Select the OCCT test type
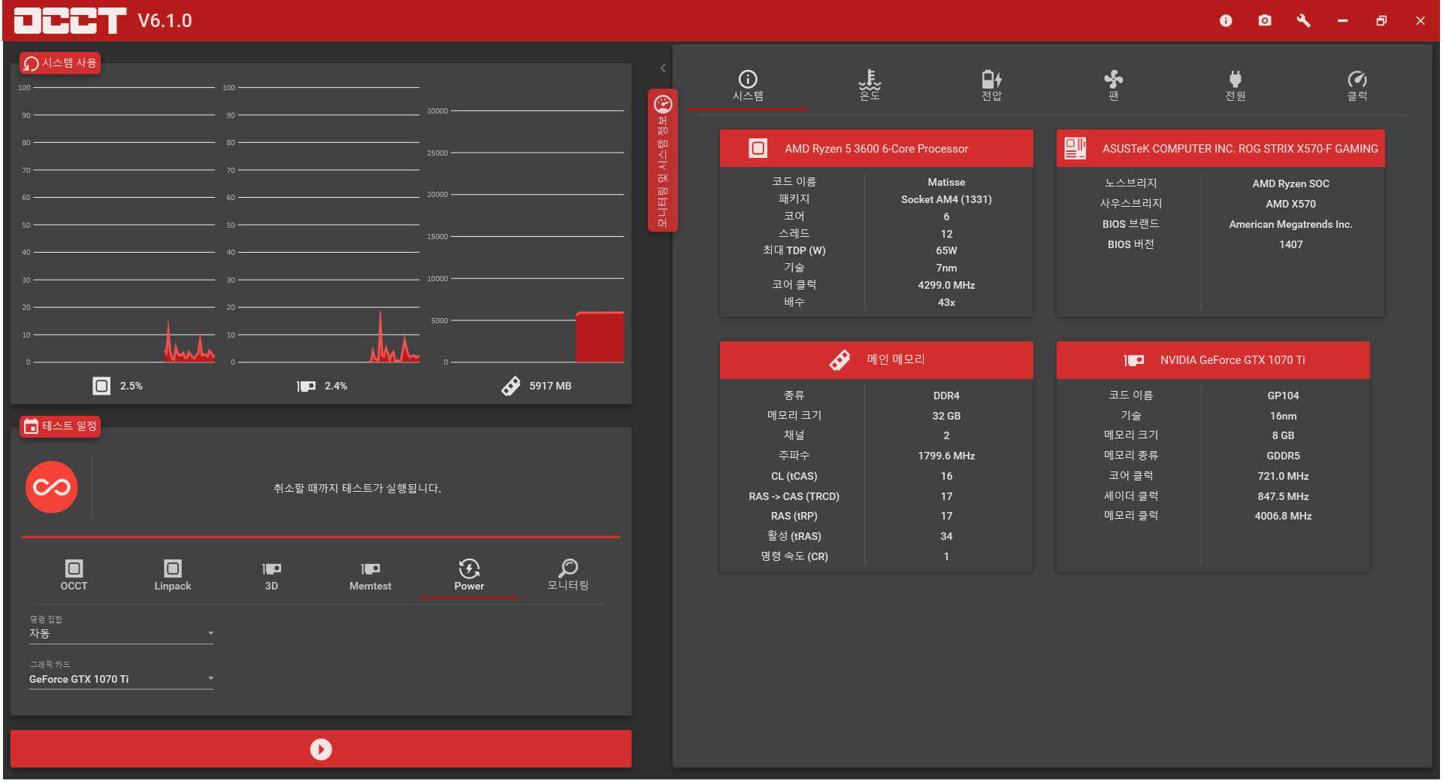 (x=74, y=575)
